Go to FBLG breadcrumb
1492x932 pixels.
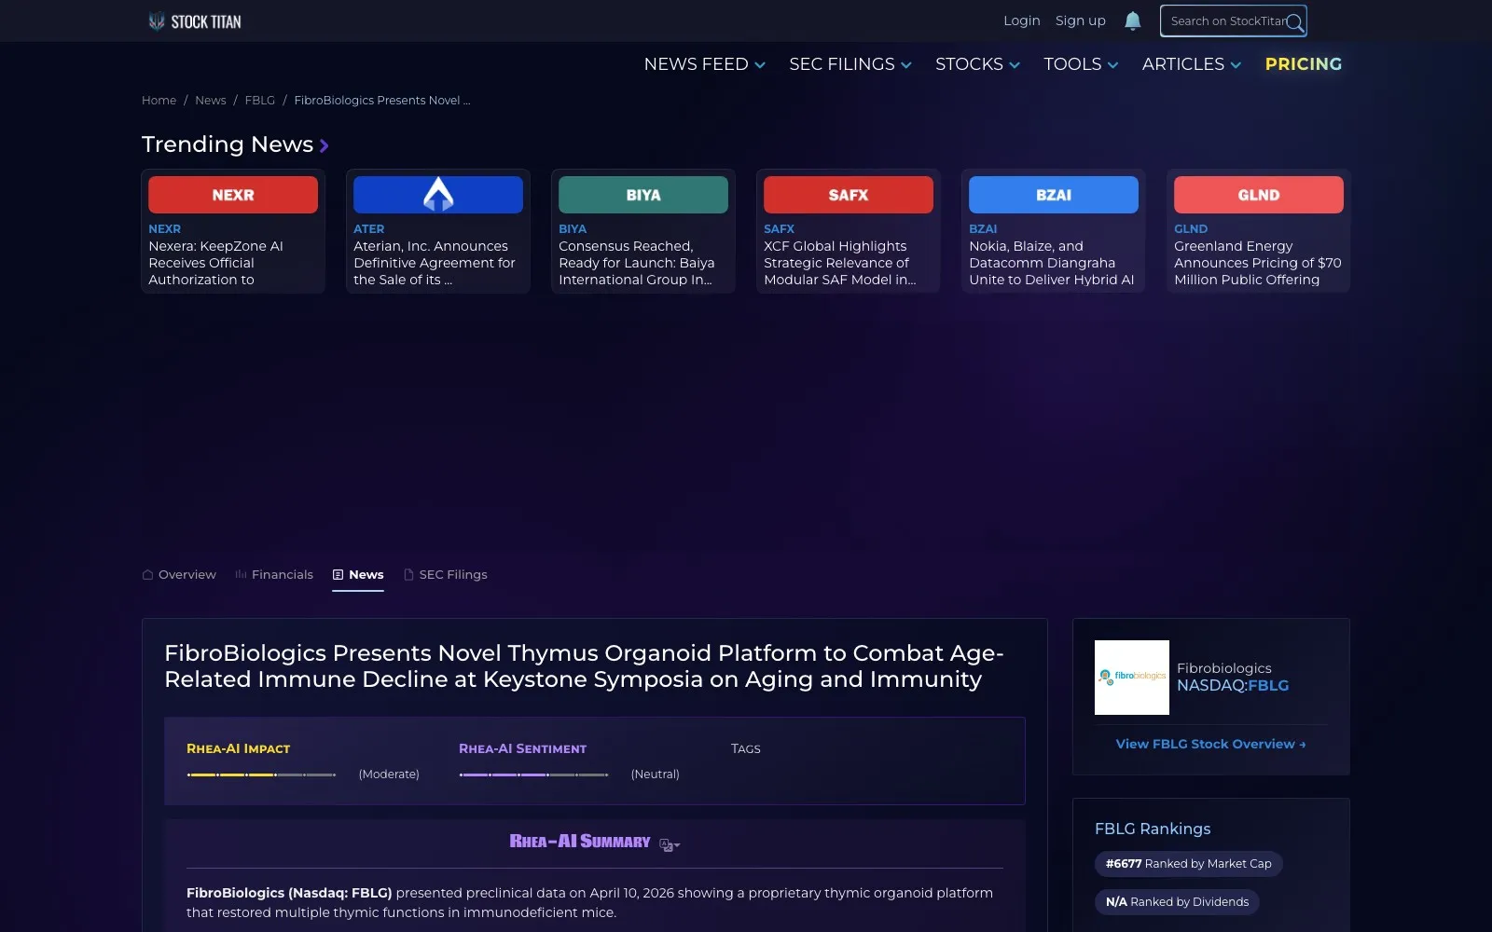tap(260, 101)
